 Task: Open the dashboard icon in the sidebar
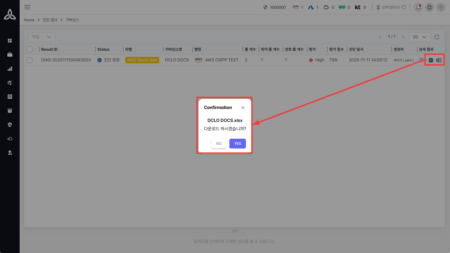pos(10,41)
